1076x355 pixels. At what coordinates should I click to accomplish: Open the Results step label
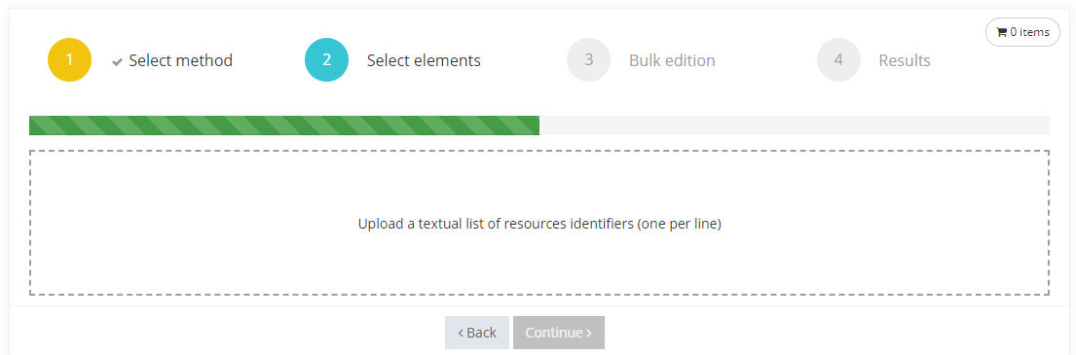click(905, 60)
